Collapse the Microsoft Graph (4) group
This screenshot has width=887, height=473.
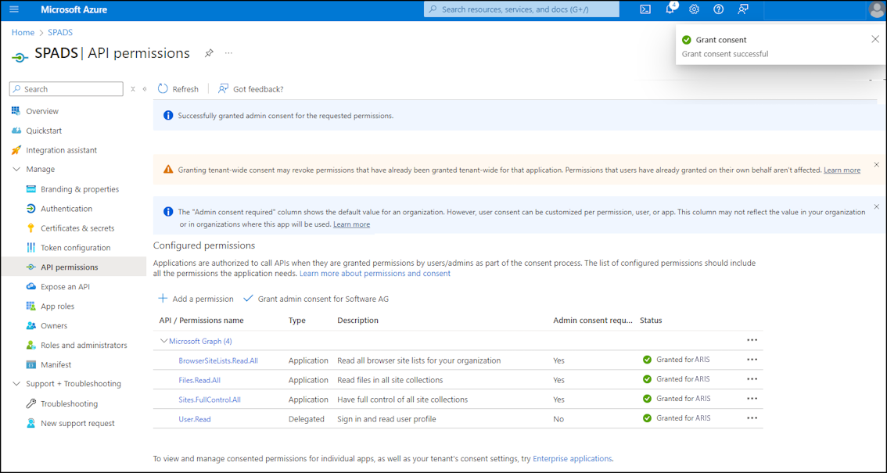(164, 341)
